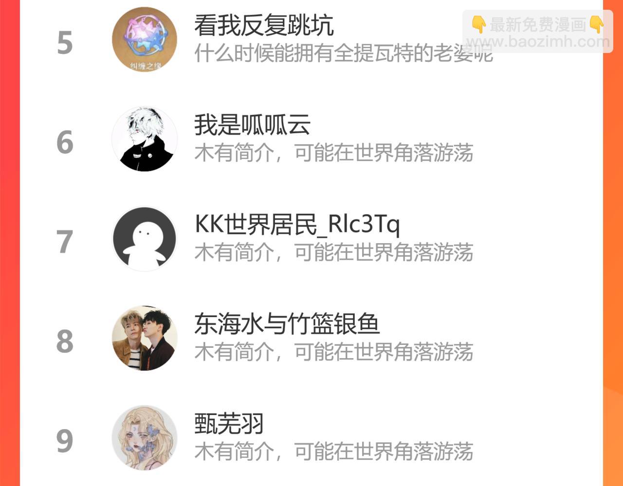Click rank number 5

tap(65, 43)
